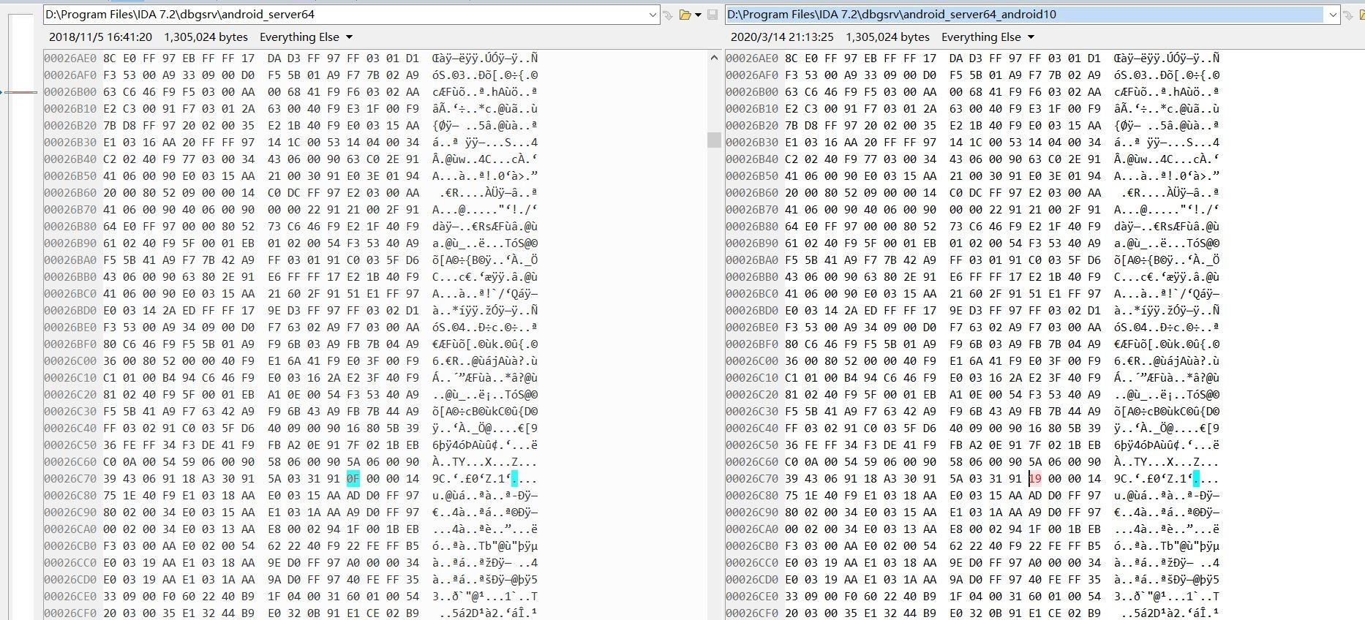Screen dimensions: 1365x620
Task: Click highlighted ASCII difference in right pane row 00026C70
Action: 1196,479
